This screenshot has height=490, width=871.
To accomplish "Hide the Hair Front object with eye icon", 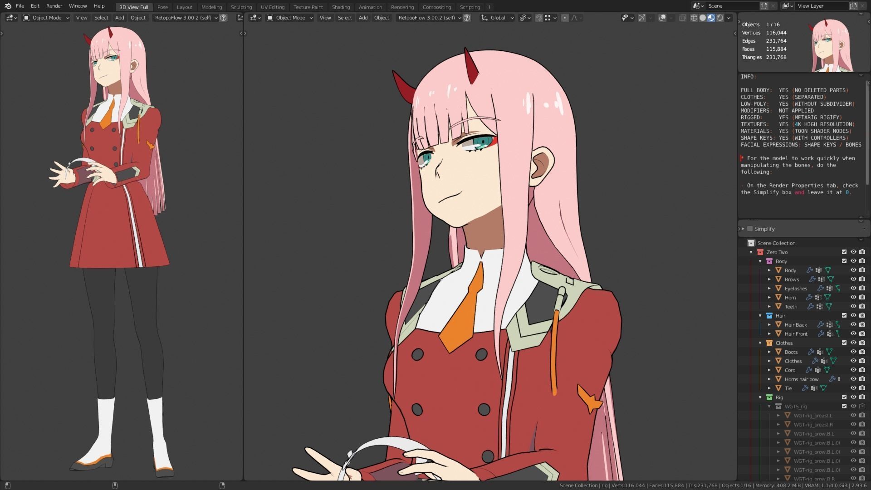I will click(x=853, y=333).
